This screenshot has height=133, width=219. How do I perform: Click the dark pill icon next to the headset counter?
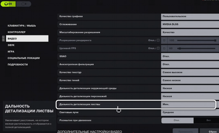coord(23,4)
